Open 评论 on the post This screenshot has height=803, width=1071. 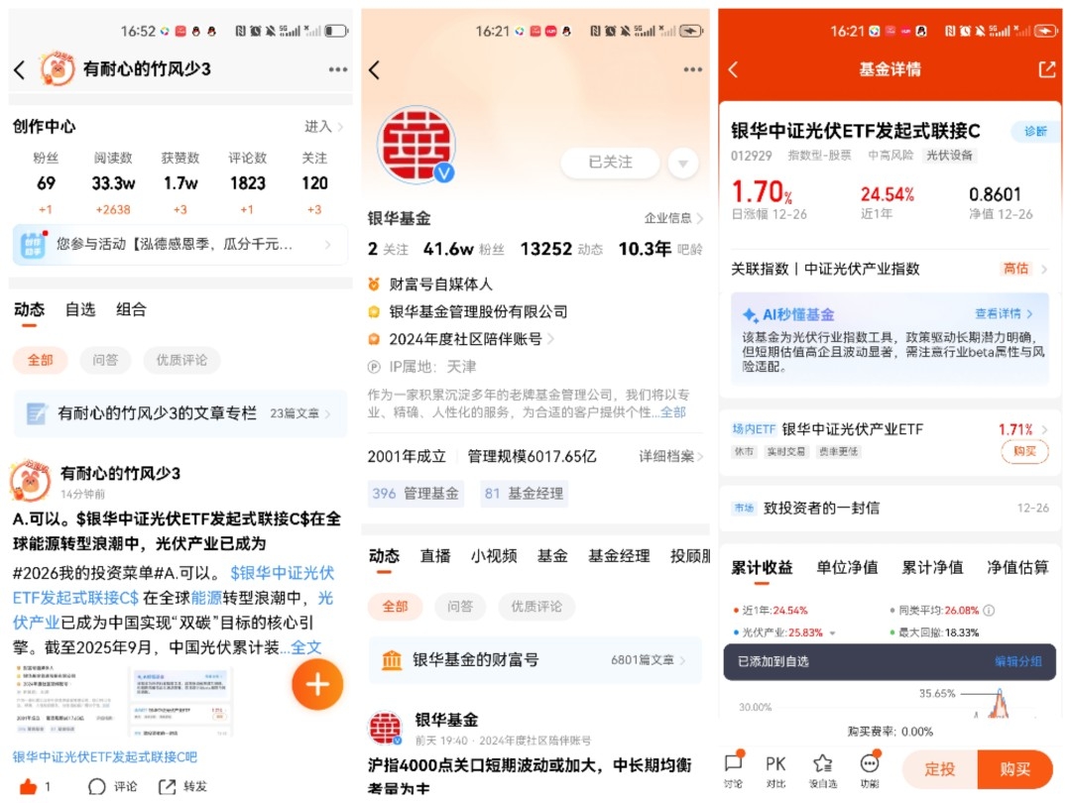point(113,786)
